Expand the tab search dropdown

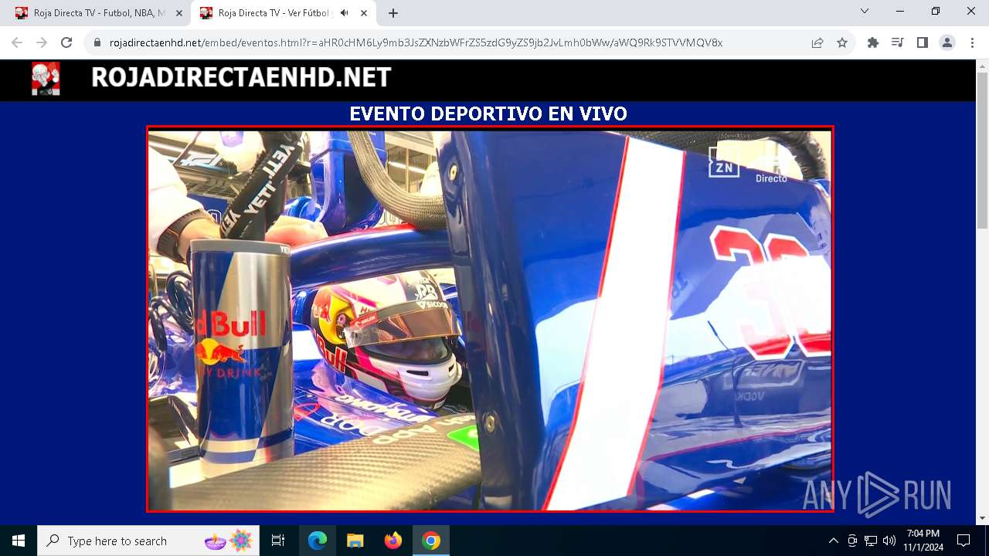[x=865, y=12]
